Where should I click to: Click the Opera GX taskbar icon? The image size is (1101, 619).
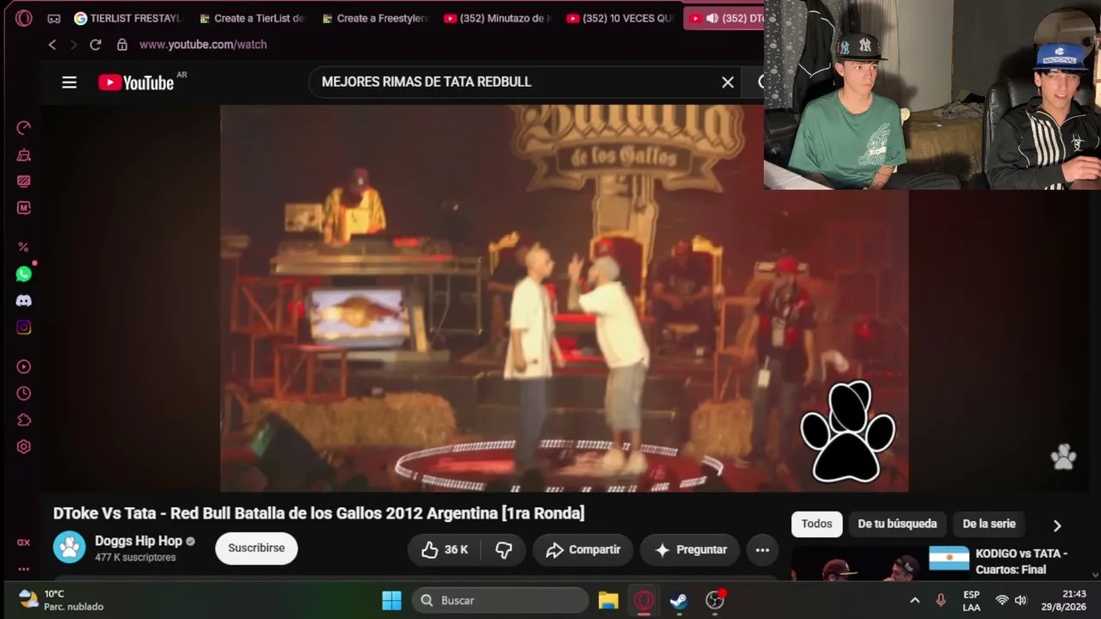click(643, 600)
